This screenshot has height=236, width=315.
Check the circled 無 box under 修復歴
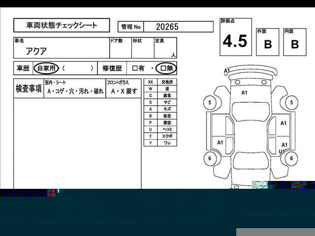coord(166,68)
